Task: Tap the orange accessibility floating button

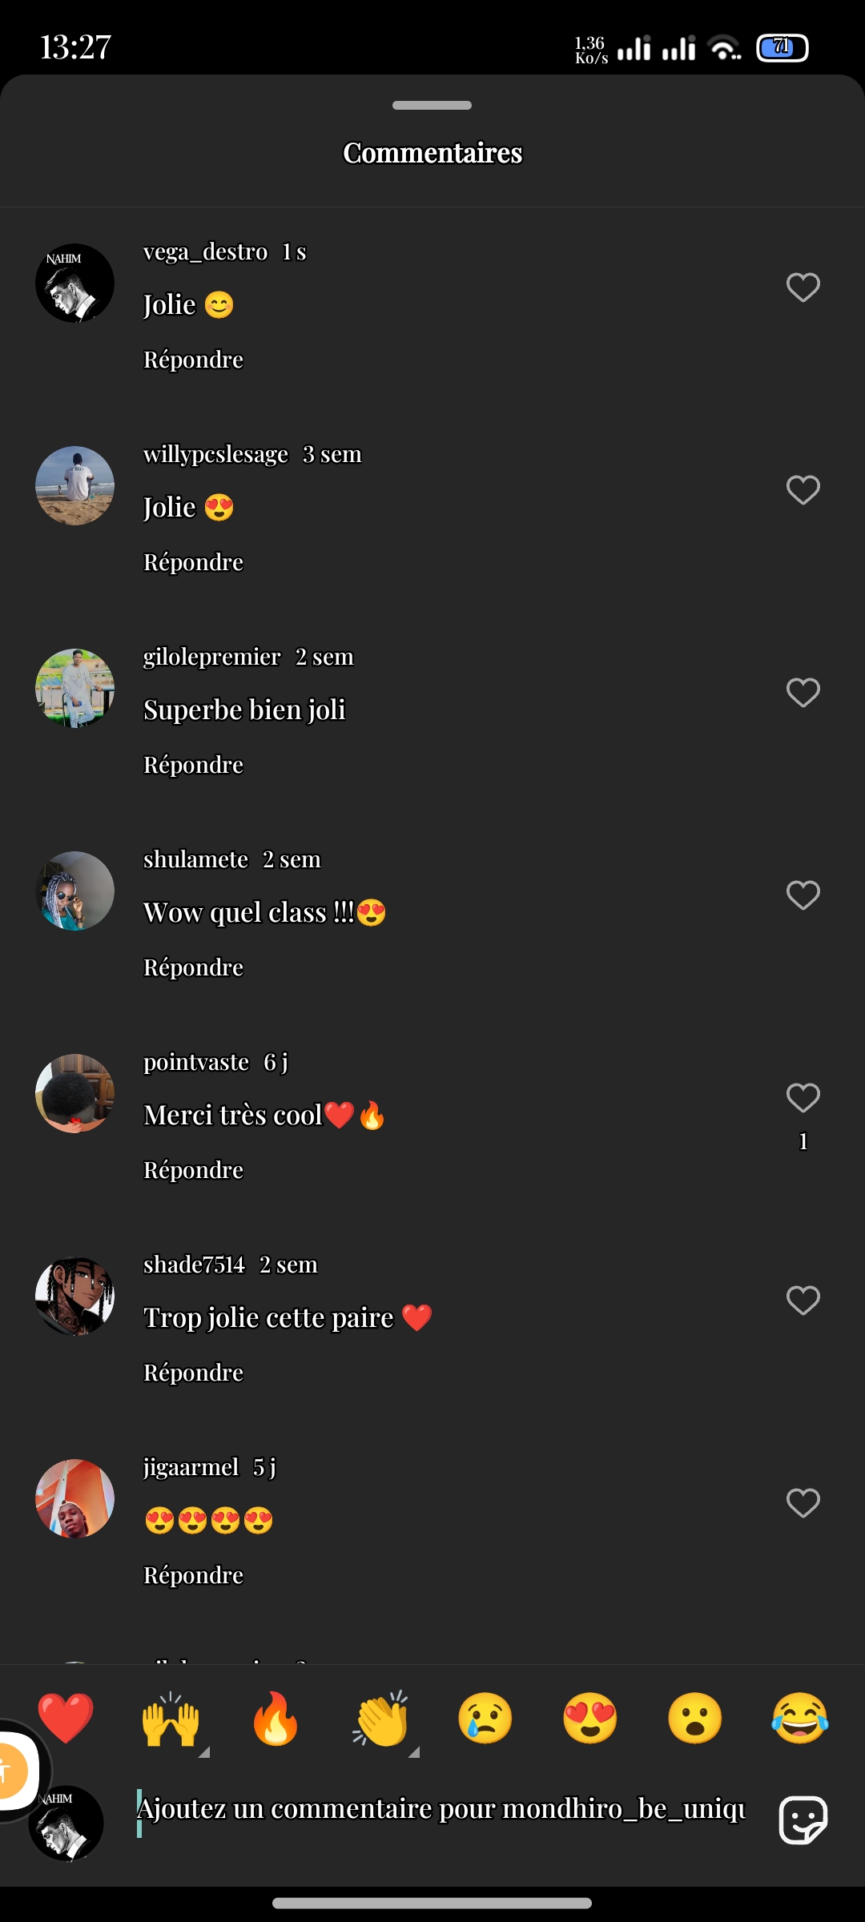Action: point(10,1770)
